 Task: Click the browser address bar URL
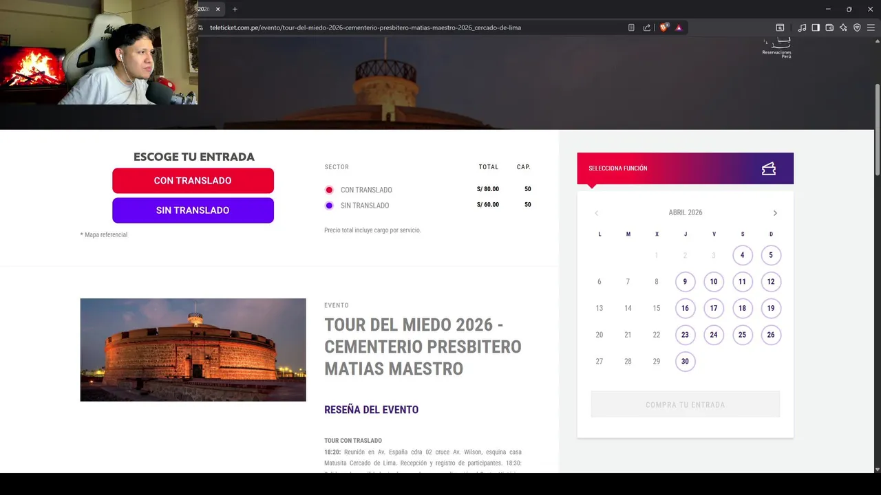(365, 27)
